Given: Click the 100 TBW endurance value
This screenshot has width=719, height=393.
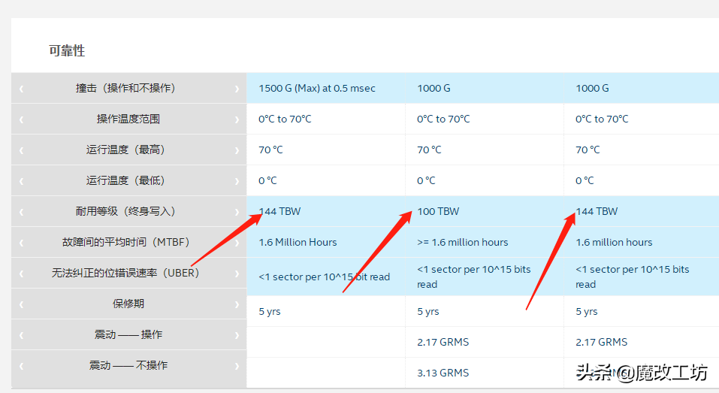Looking at the screenshot, I should (x=438, y=212).
